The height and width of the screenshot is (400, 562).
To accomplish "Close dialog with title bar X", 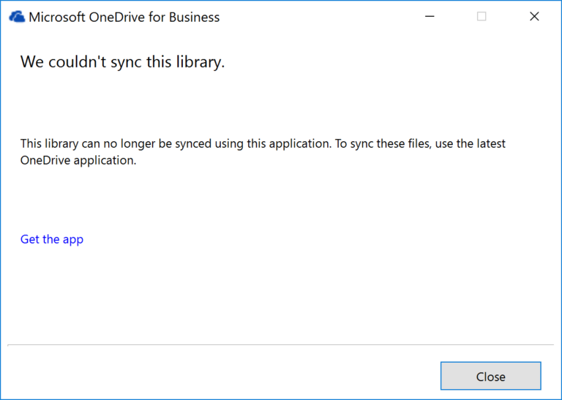I will (x=534, y=17).
